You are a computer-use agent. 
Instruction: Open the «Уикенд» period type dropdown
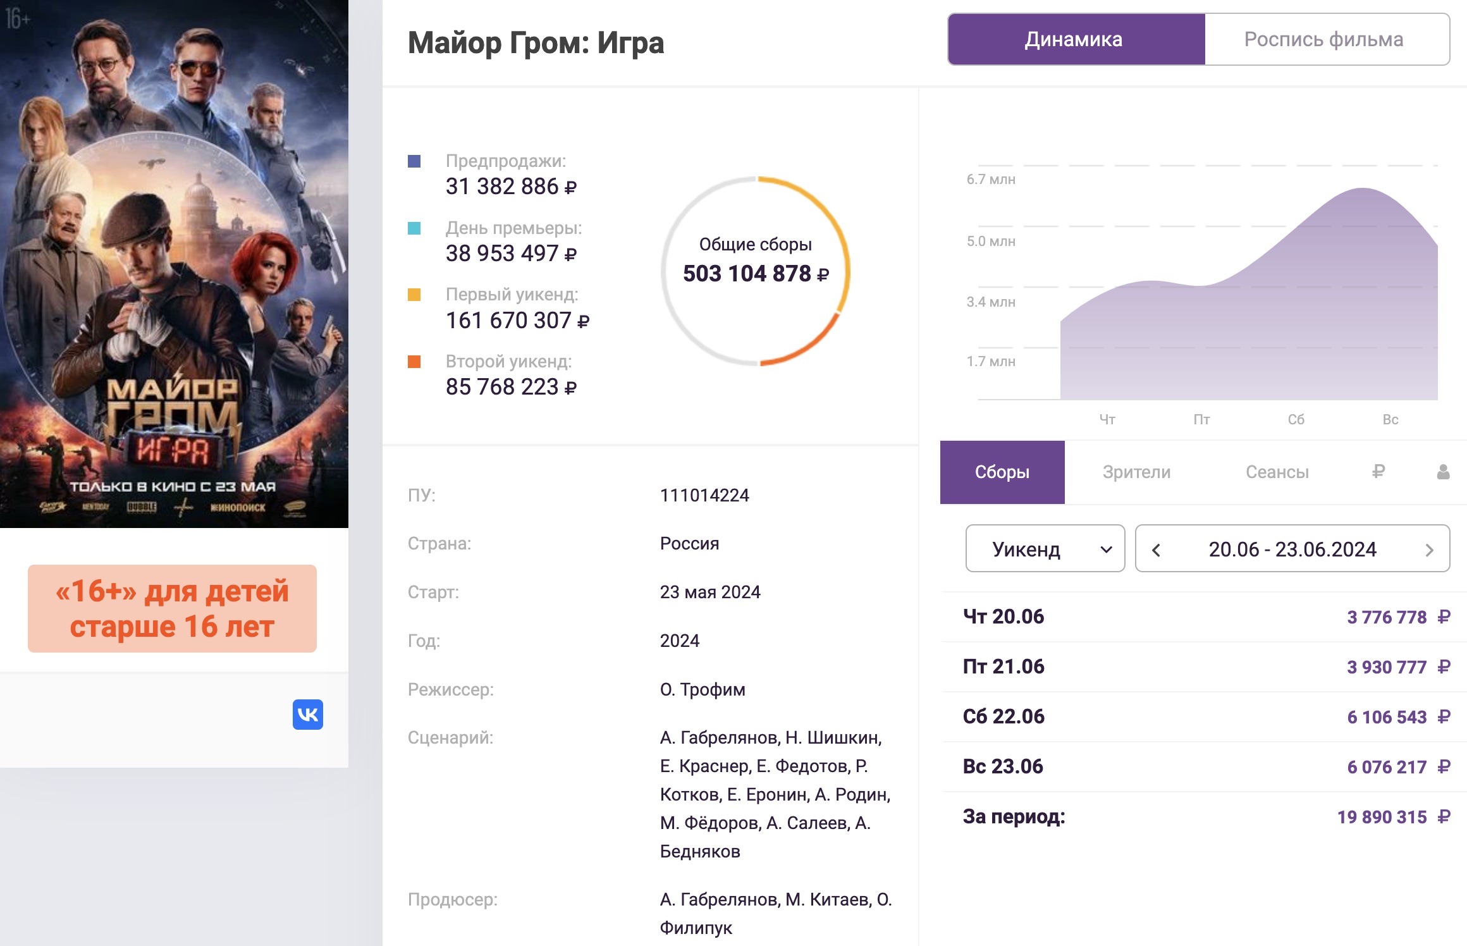(x=1045, y=549)
